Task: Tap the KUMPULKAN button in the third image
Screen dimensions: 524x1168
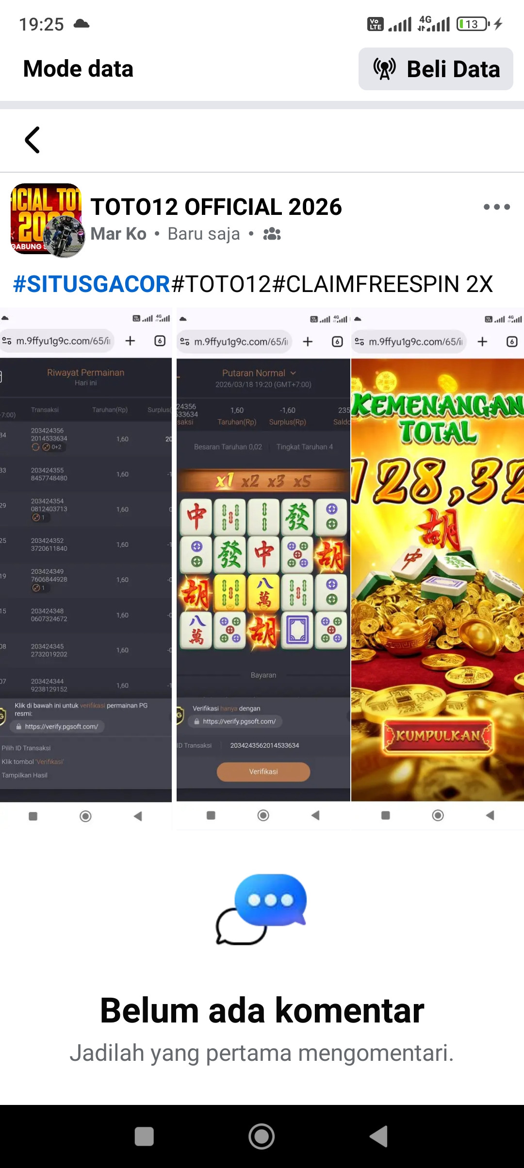Action: [x=438, y=736]
